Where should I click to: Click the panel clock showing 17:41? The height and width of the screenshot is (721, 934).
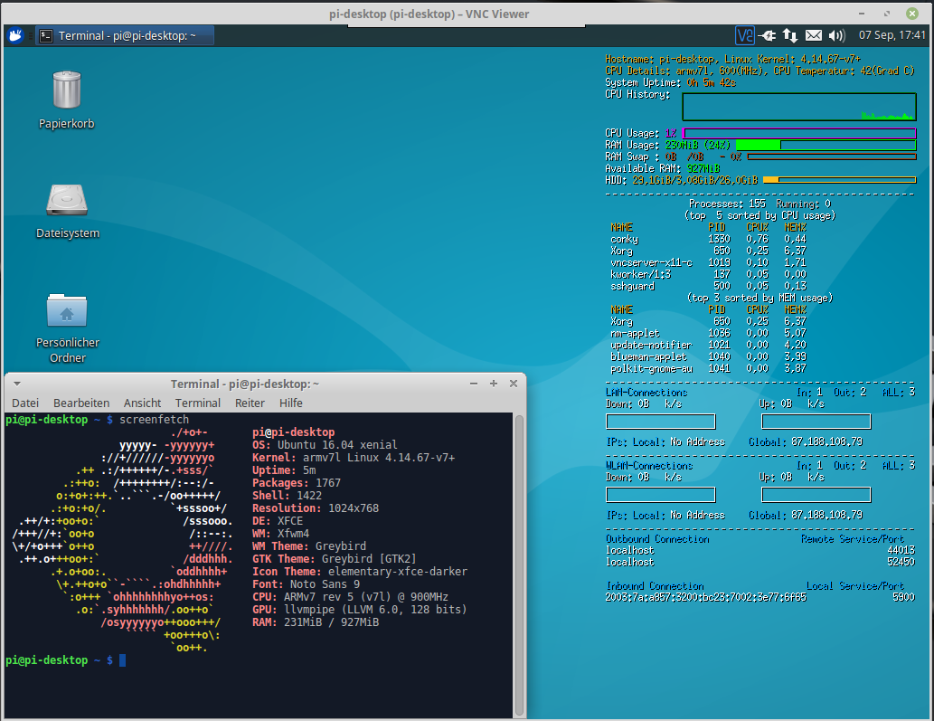pyautogui.click(x=892, y=35)
